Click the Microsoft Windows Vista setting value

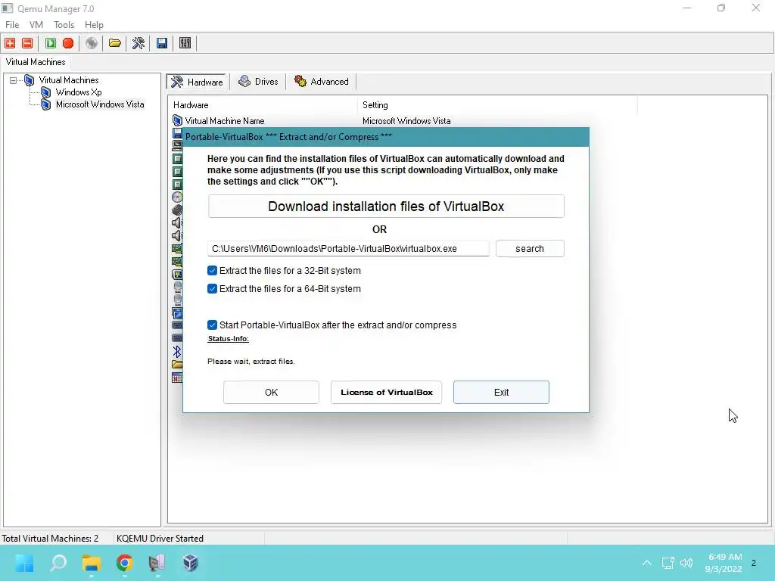tap(406, 120)
